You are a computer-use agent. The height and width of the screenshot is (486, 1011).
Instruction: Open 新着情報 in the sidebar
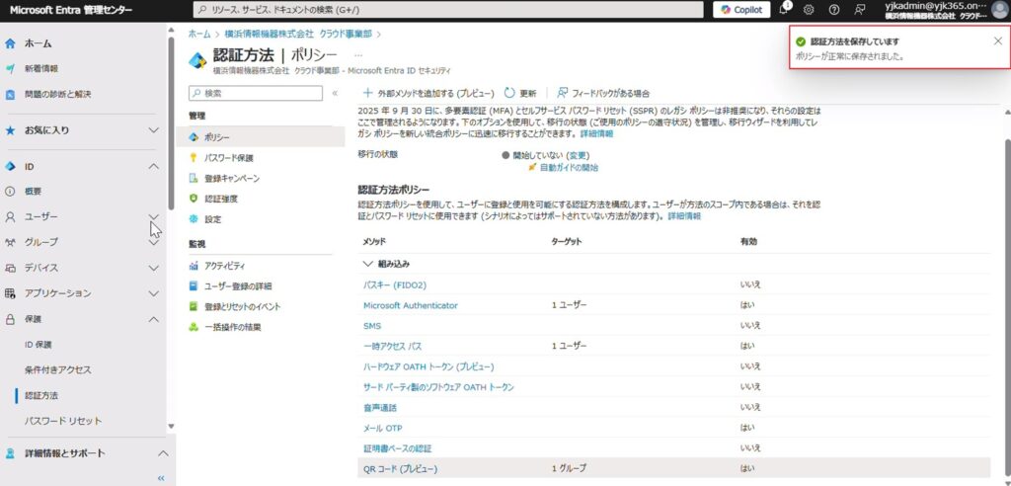click(41, 68)
